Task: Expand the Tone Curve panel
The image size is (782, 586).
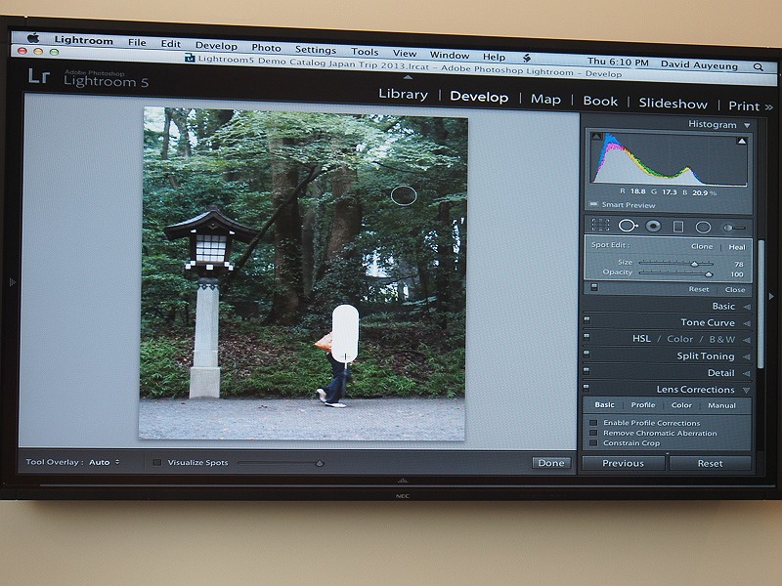Action: click(x=747, y=323)
